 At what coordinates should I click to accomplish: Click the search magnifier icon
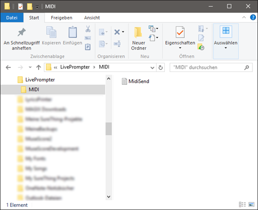(246, 67)
